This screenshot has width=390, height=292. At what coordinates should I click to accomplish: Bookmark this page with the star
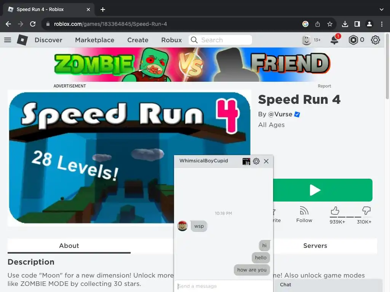[x=330, y=24]
